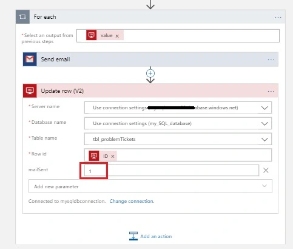Collapse the Update row (V2) header
The width and height of the screenshot is (293, 249).
[x=150, y=90]
